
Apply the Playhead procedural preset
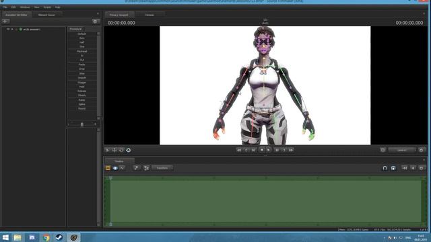pyautogui.click(x=82, y=51)
